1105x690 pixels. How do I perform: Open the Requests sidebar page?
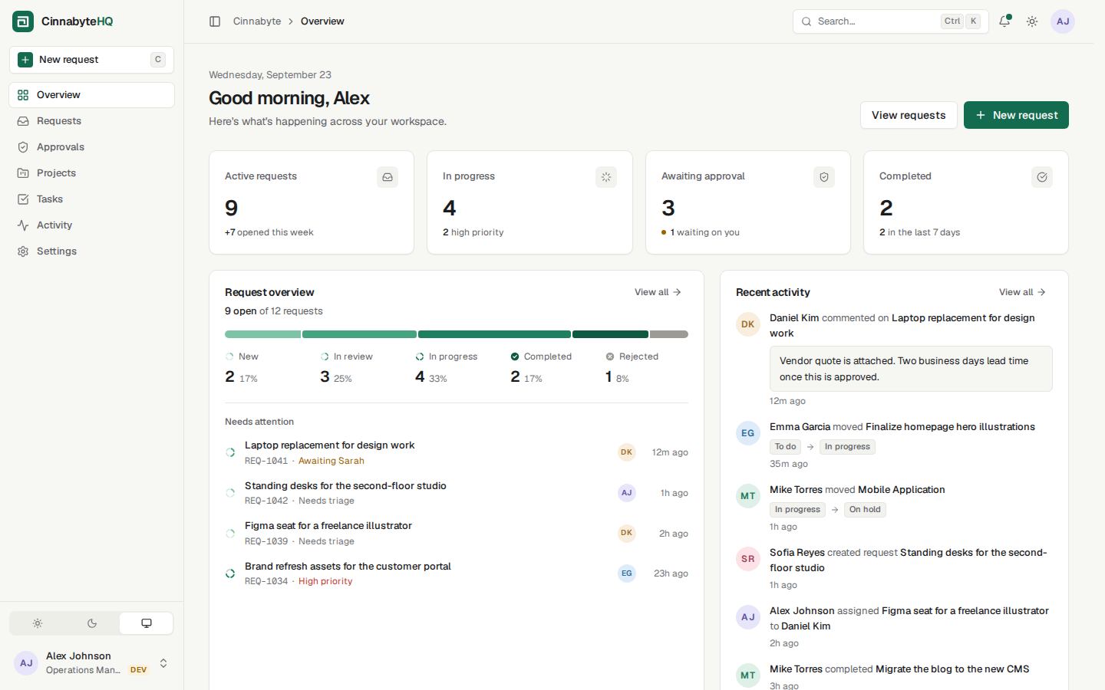click(x=92, y=121)
